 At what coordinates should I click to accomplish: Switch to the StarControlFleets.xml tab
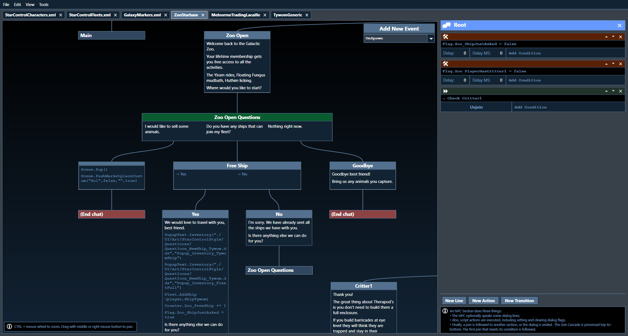pos(90,15)
